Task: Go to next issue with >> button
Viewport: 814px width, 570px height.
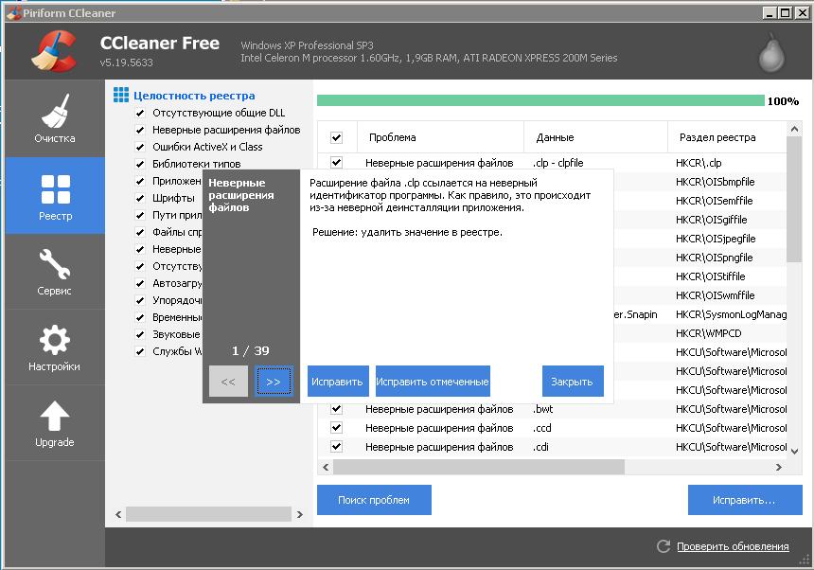Action: [x=274, y=382]
